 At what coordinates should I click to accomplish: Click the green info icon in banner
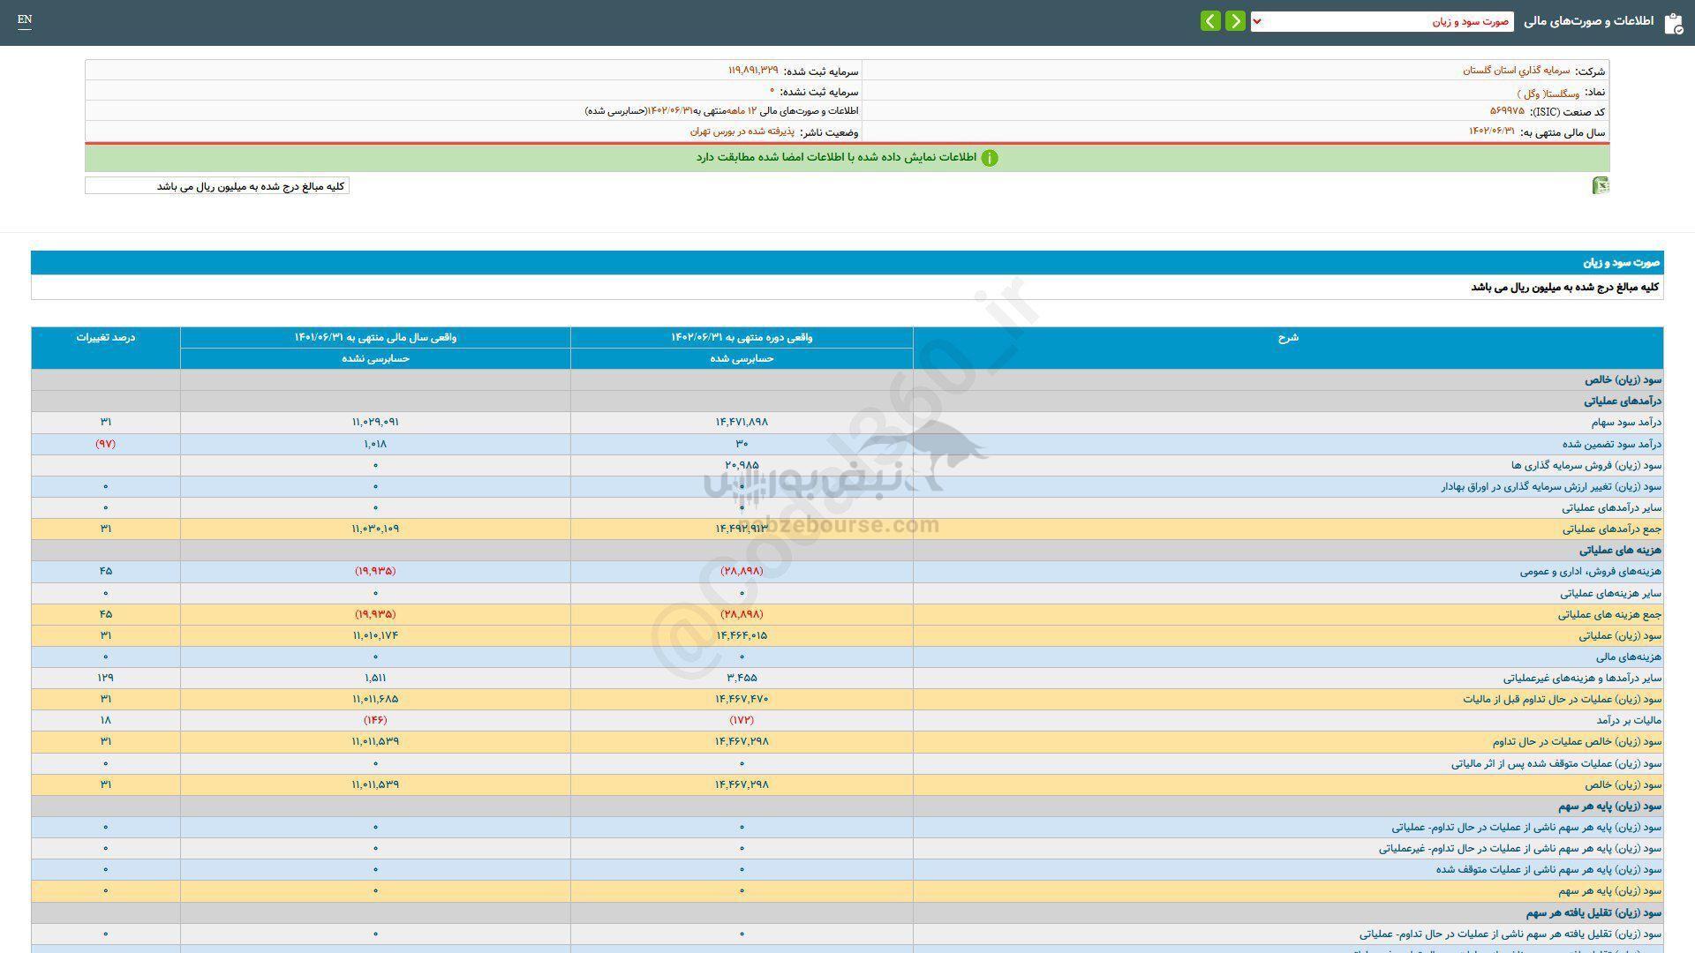click(990, 158)
